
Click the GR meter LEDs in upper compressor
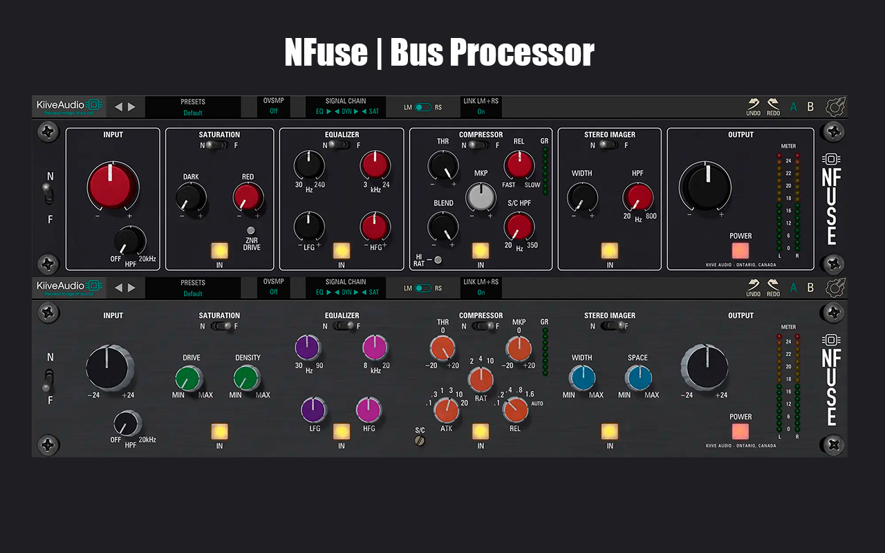coord(545,170)
